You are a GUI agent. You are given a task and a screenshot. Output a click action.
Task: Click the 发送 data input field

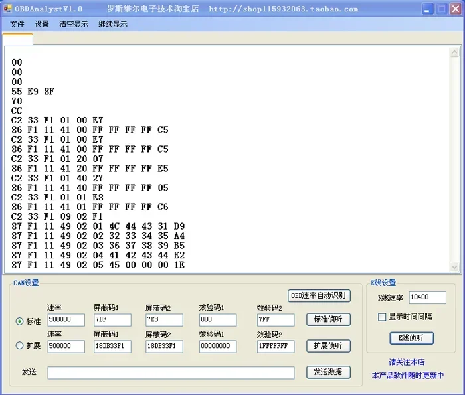coord(171,373)
